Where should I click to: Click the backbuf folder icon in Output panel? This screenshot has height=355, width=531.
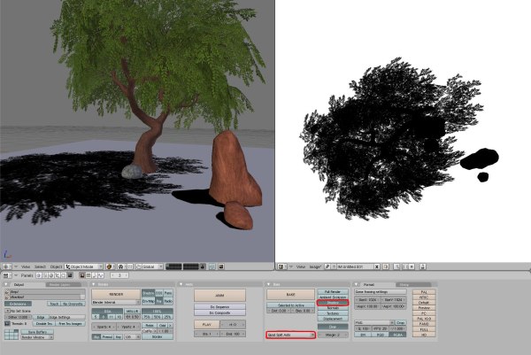coord(7,297)
